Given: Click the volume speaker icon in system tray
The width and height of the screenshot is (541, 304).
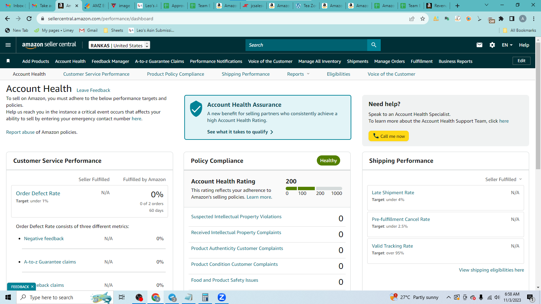Looking at the screenshot, I should [497, 297].
